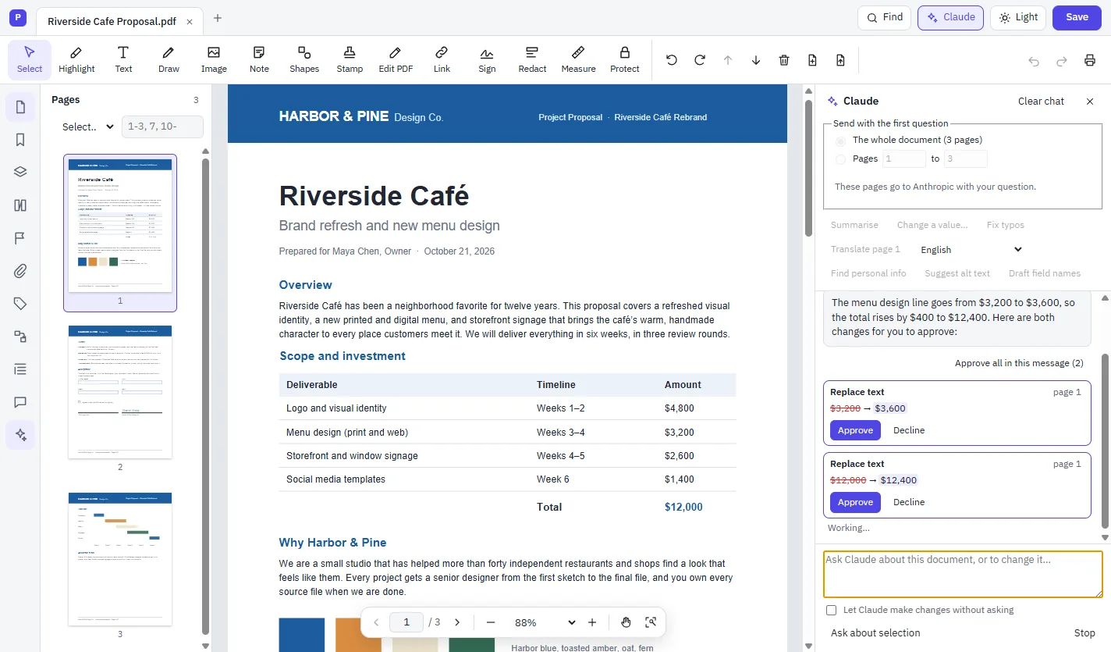The height and width of the screenshot is (652, 1111).
Task: Choose the Draw tool
Action: point(169,60)
